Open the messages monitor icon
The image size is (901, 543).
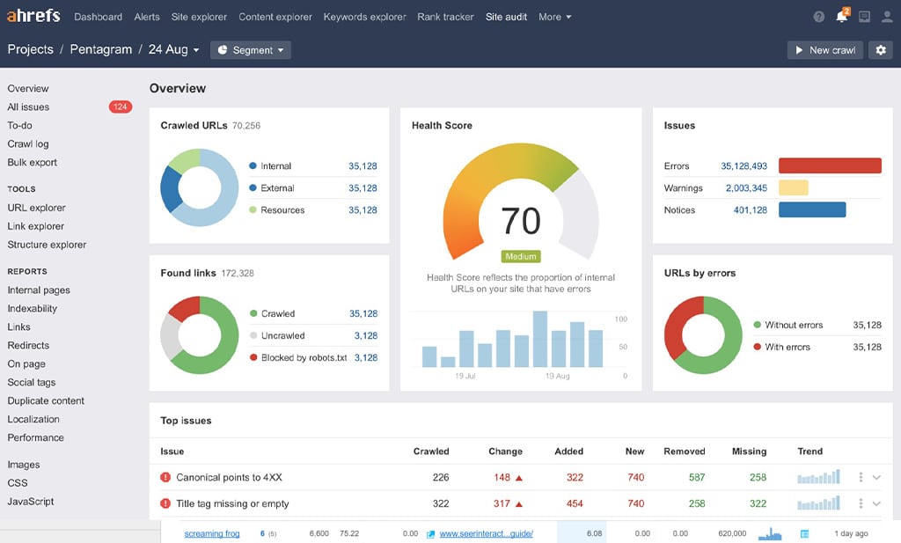(864, 17)
